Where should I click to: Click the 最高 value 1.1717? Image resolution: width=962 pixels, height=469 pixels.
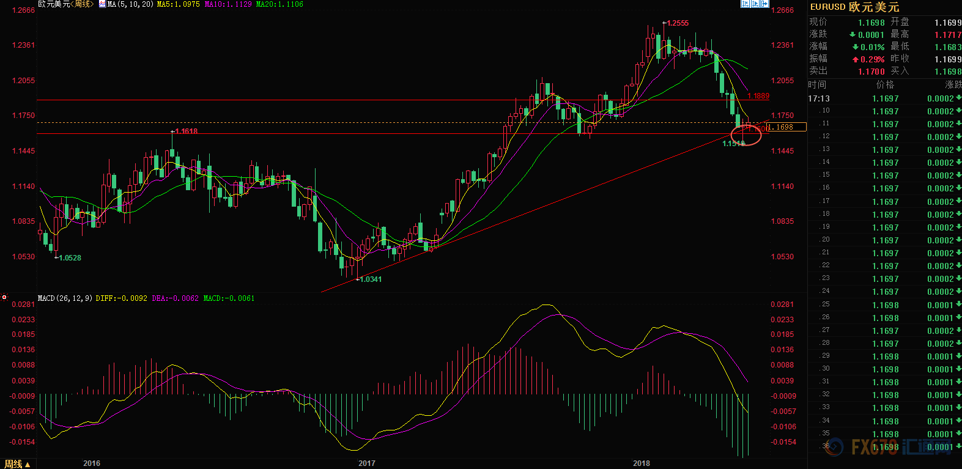click(x=948, y=35)
